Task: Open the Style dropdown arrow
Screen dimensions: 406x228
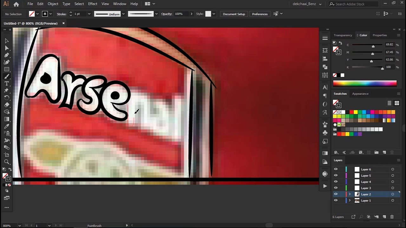Action: click(x=213, y=14)
